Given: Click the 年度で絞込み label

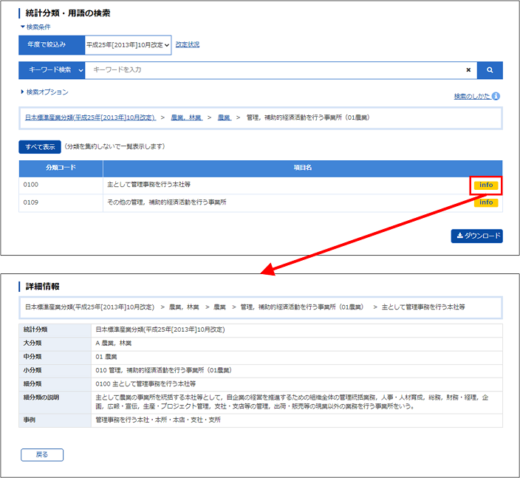Looking at the screenshot, I should point(52,45).
